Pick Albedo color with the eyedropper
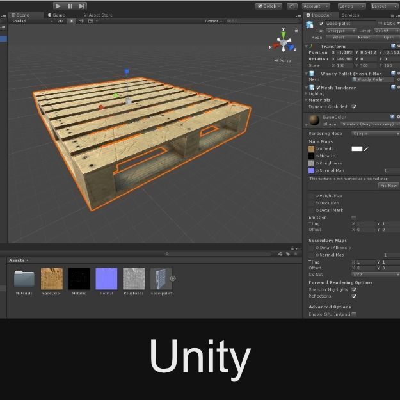The height and width of the screenshot is (400, 400). [366, 149]
